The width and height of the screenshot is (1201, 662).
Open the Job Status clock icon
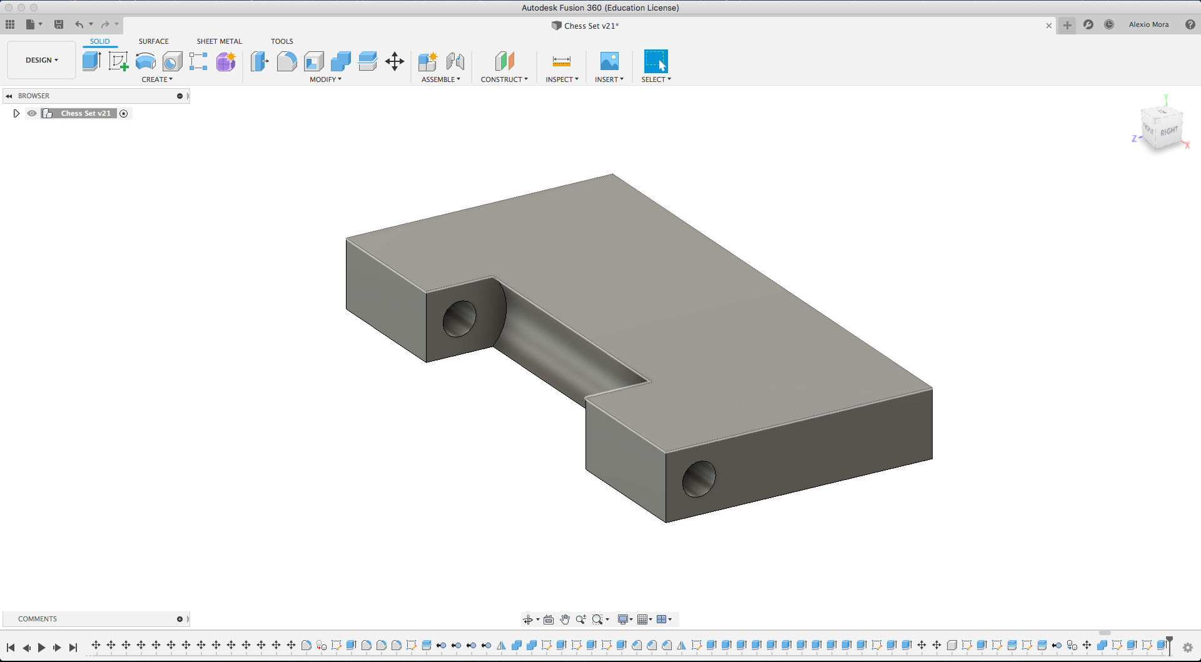coord(1109,24)
